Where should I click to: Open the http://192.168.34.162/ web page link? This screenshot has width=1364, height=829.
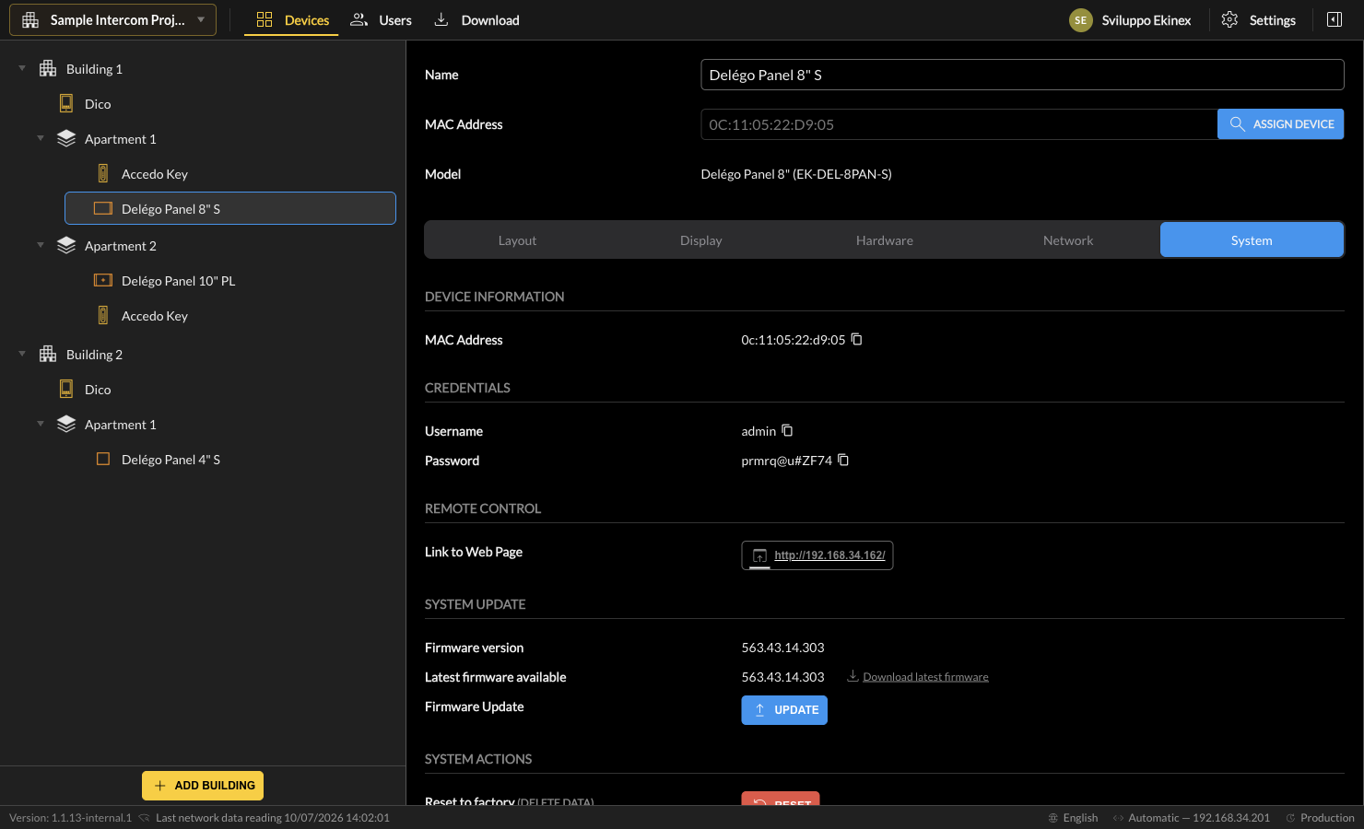(817, 555)
